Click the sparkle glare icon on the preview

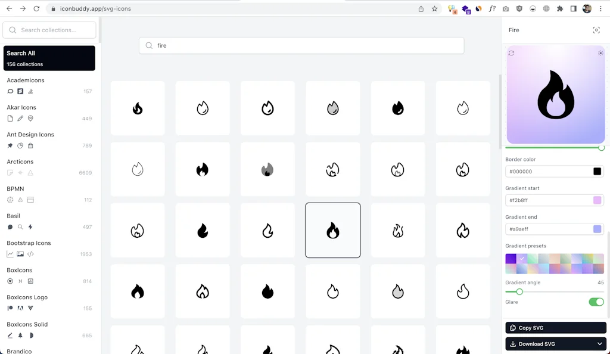click(x=600, y=53)
